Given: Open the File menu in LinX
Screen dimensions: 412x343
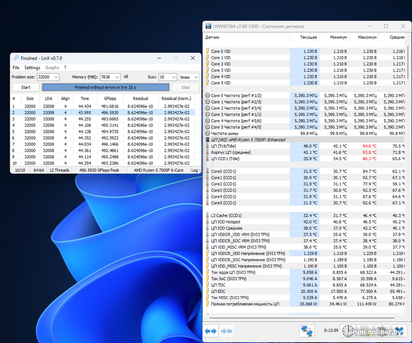Looking at the screenshot, I should [16, 67].
